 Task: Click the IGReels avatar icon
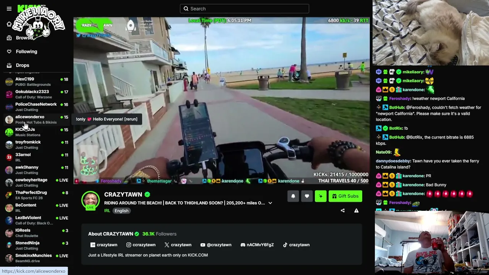(9, 233)
